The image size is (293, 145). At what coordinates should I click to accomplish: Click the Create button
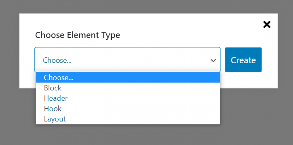click(x=243, y=60)
